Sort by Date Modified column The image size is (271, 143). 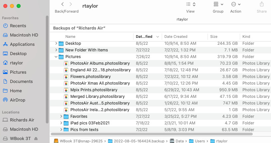tap(144, 36)
